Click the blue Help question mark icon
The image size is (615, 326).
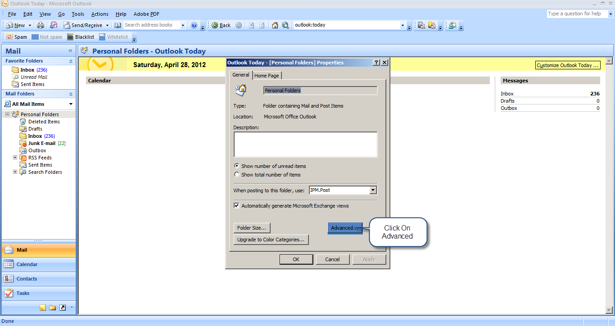pyautogui.click(x=194, y=25)
